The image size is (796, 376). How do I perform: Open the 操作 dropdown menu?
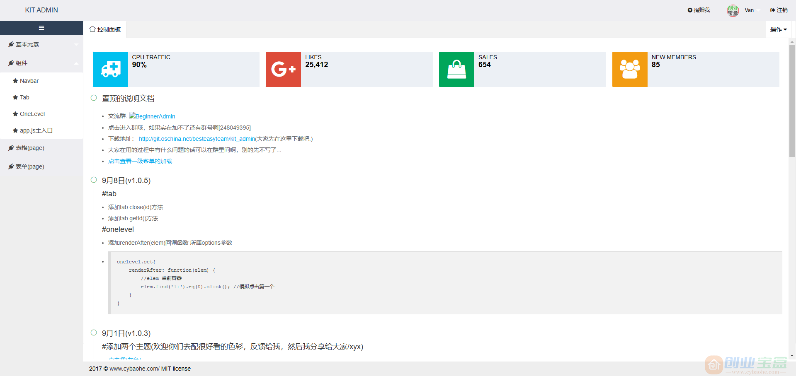778,29
